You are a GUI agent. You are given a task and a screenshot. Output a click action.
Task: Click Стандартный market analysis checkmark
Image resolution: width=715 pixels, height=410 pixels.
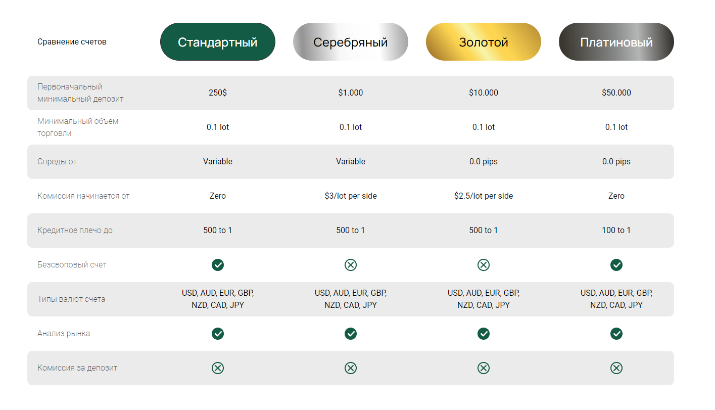click(218, 334)
